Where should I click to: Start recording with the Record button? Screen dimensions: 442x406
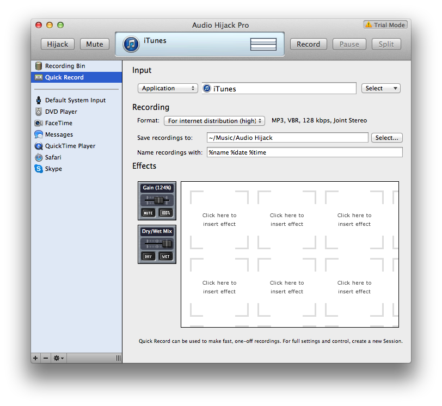point(308,44)
